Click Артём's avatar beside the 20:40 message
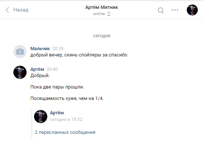The width and height of the screenshot is (203, 142). coord(20,72)
